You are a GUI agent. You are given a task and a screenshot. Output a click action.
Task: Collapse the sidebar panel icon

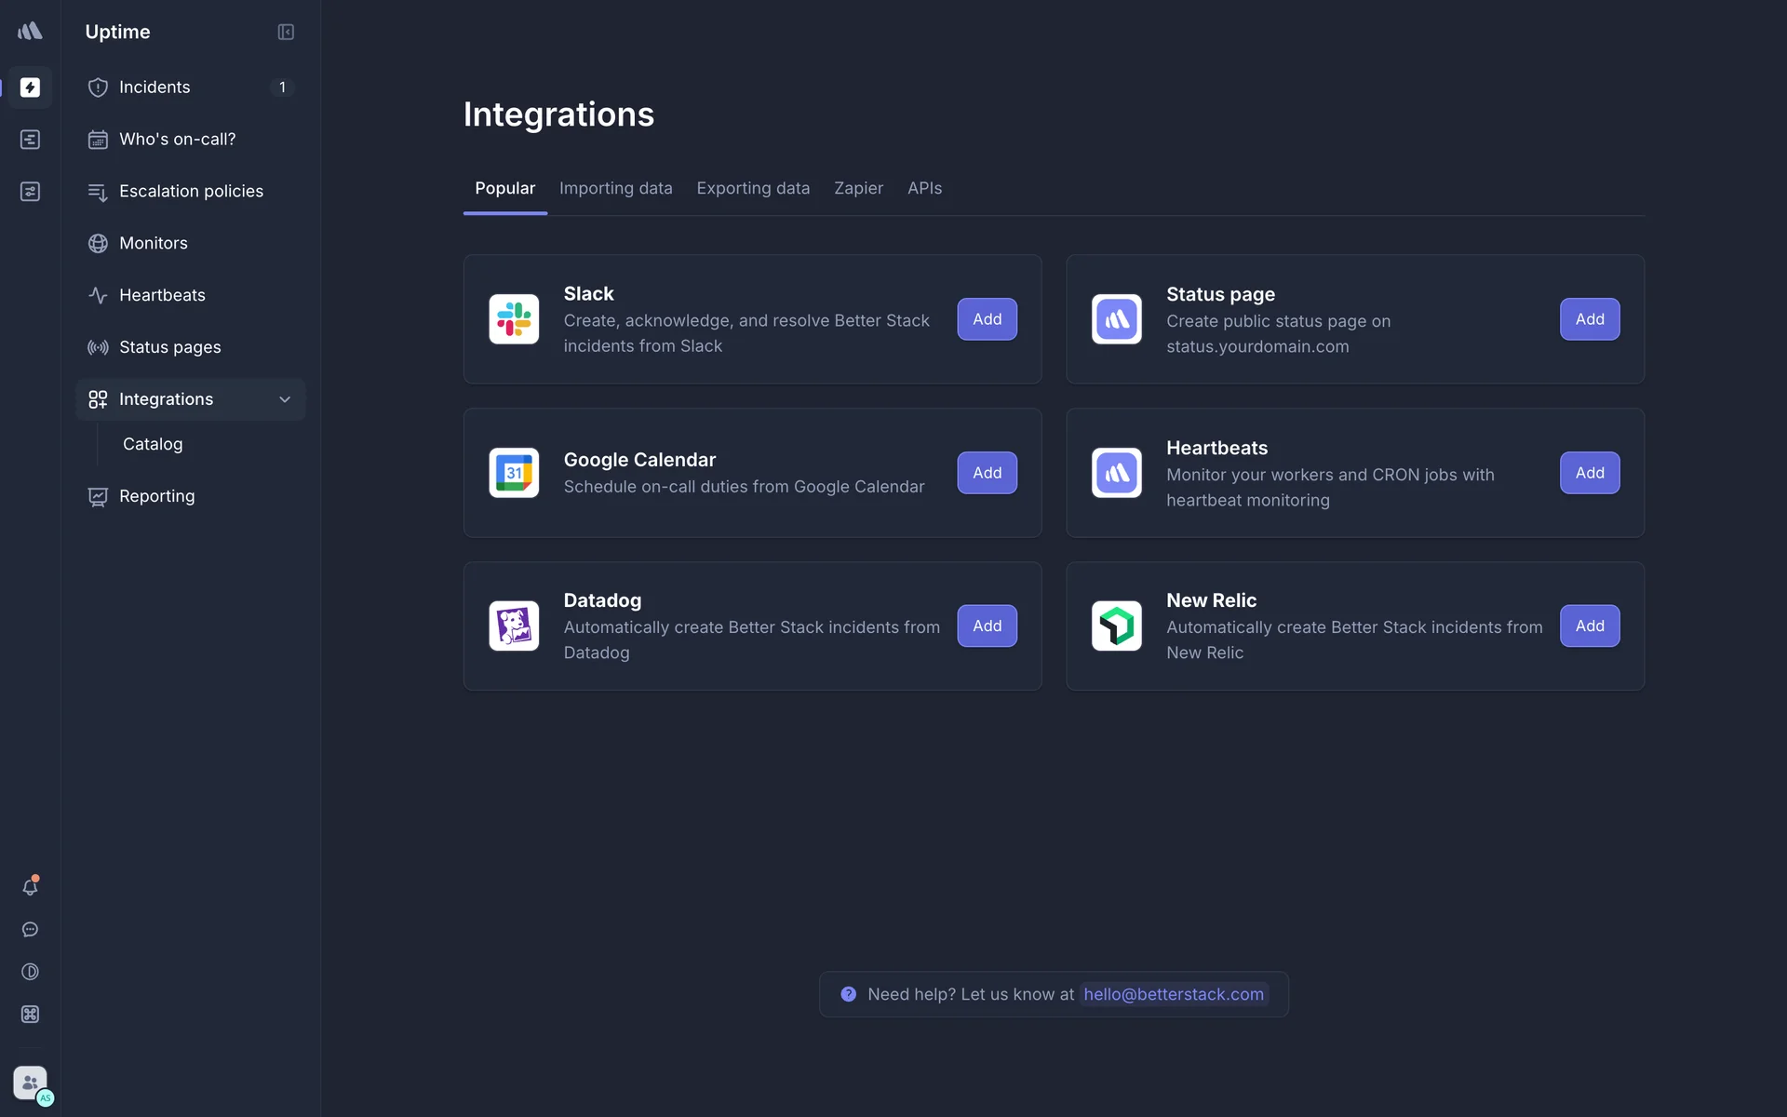tap(286, 32)
